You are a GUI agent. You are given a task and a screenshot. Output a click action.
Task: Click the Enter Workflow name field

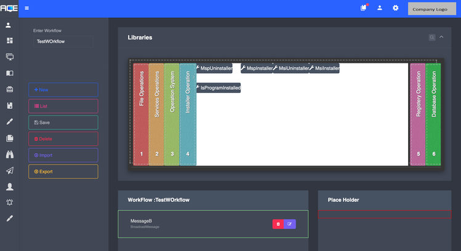(x=63, y=42)
